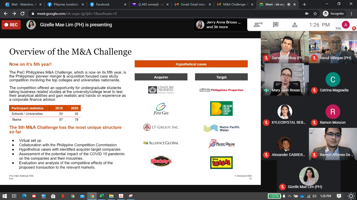The width and height of the screenshot is (357, 200).
Task: Select Ramon Monzon's 'R' avatar tile
Action: pyautogui.click(x=333, y=112)
